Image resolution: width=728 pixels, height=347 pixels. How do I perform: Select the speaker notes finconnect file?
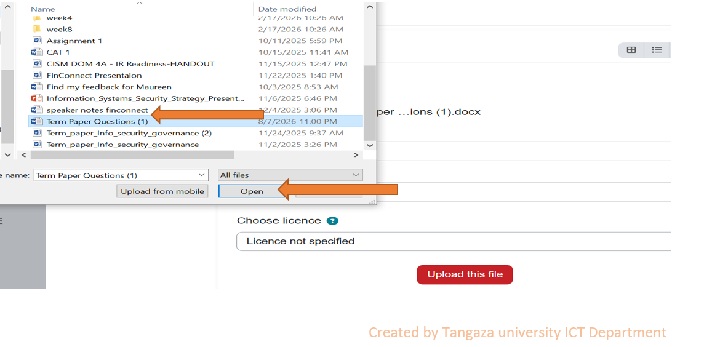click(97, 110)
